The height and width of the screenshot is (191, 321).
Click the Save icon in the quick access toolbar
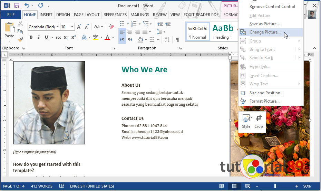tap(17, 6)
